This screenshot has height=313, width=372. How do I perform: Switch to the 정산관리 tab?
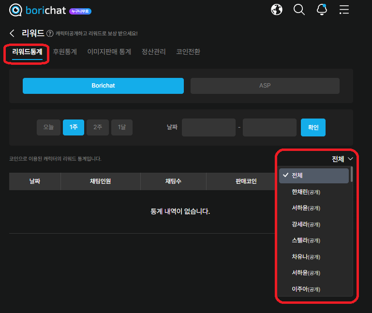153,52
